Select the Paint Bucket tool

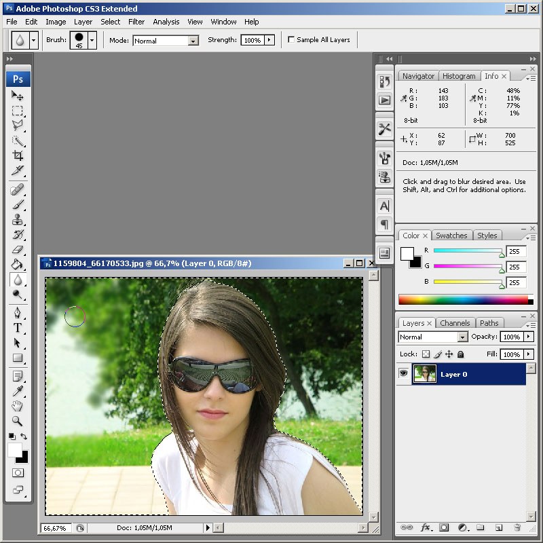(18, 265)
